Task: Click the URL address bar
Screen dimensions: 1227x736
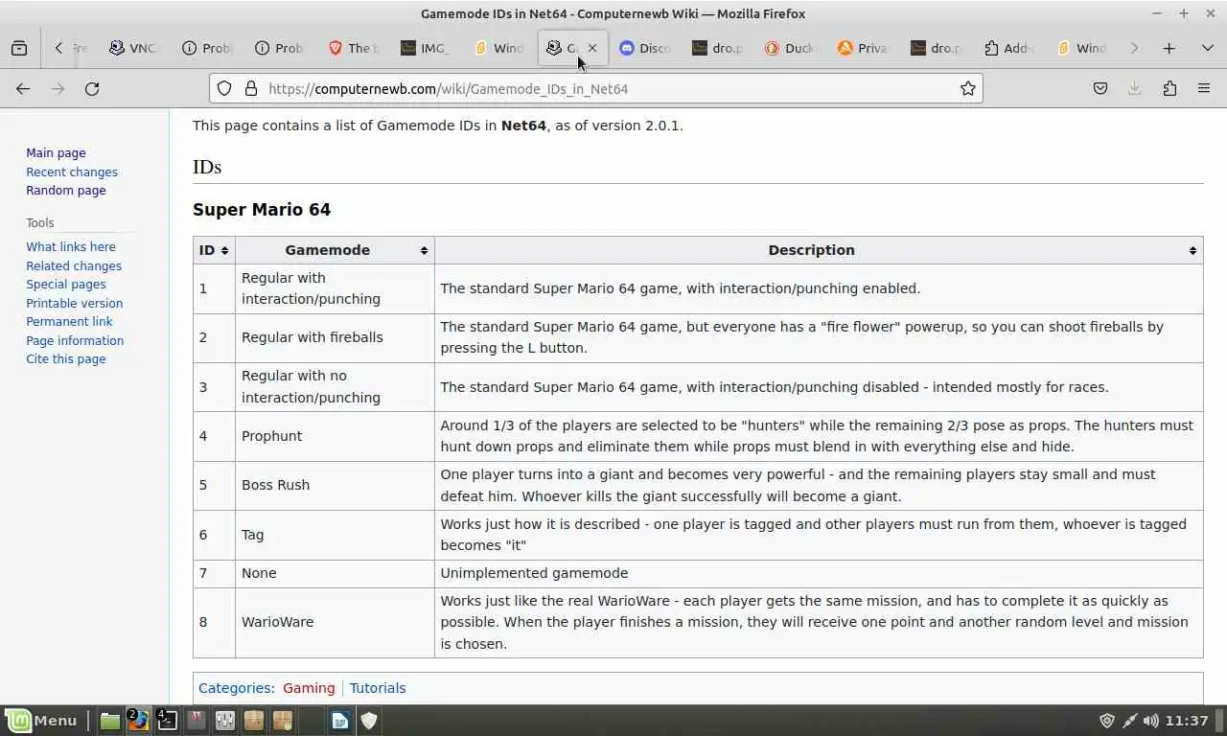Action: coord(596,88)
